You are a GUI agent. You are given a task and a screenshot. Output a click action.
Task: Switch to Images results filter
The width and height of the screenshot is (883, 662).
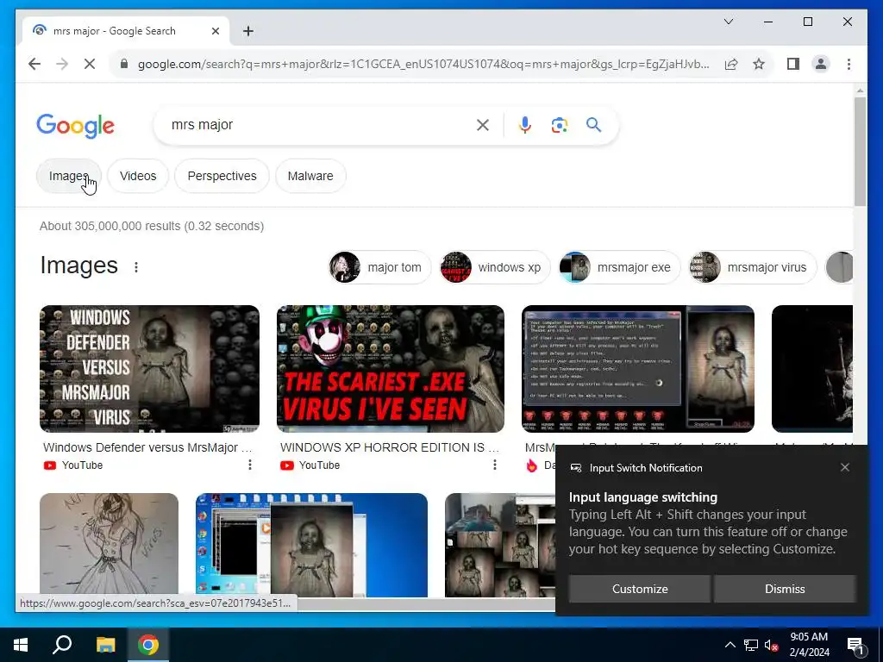click(x=69, y=176)
